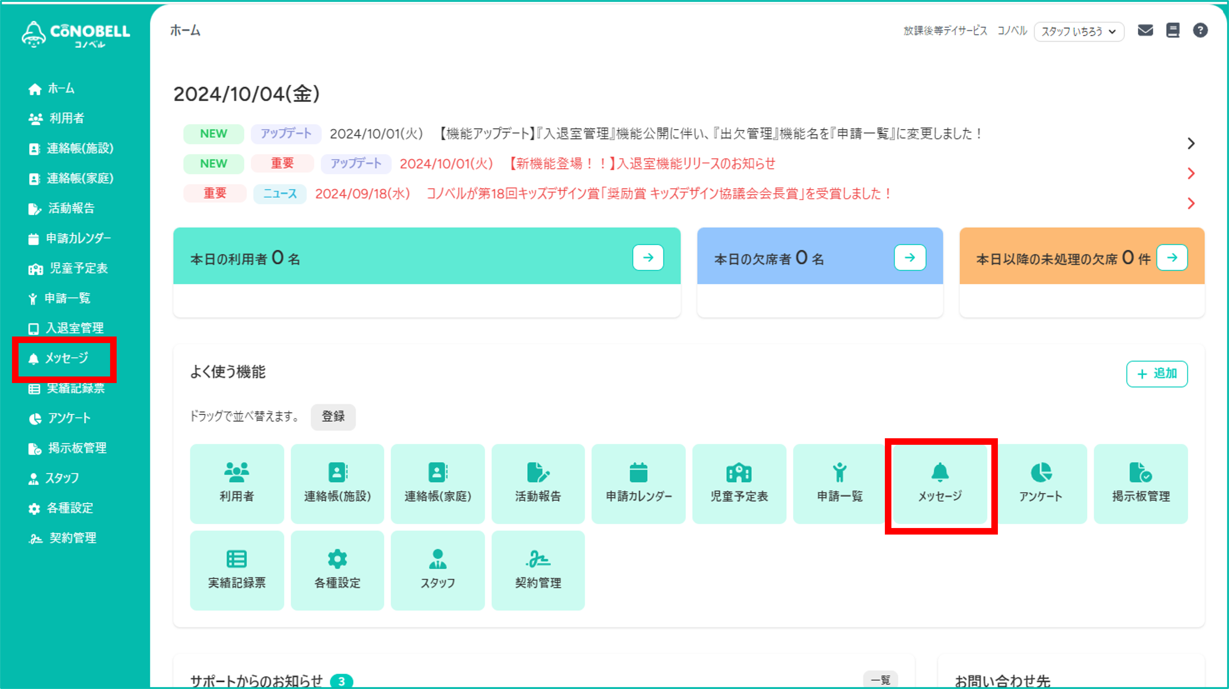Open the 申請一覧 shortcut tile
The width and height of the screenshot is (1229, 689).
point(840,484)
